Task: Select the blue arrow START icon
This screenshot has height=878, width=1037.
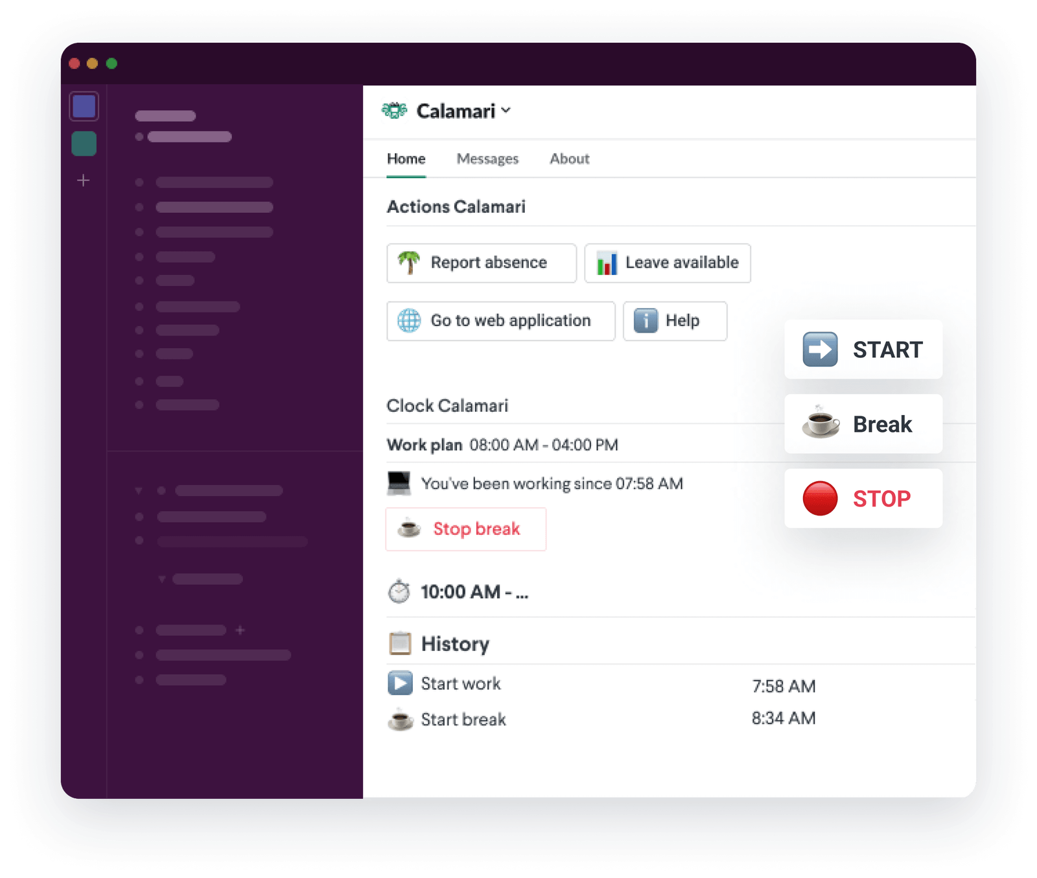Action: coord(821,350)
